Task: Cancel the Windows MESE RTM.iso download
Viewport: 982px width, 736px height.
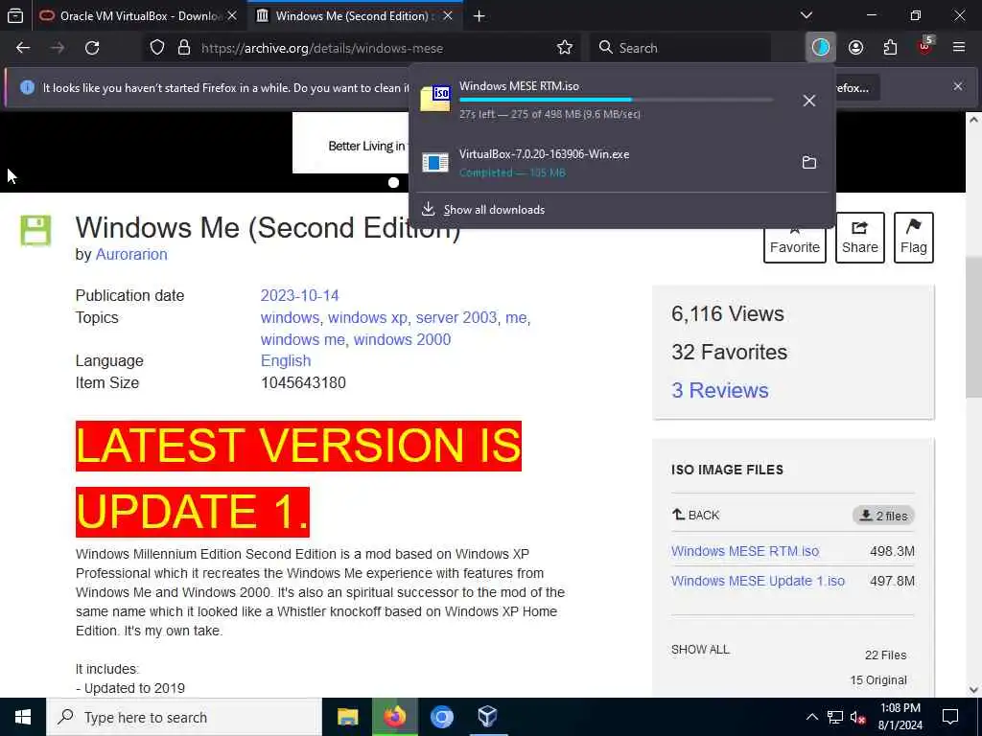Action: pyautogui.click(x=809, y=100)
